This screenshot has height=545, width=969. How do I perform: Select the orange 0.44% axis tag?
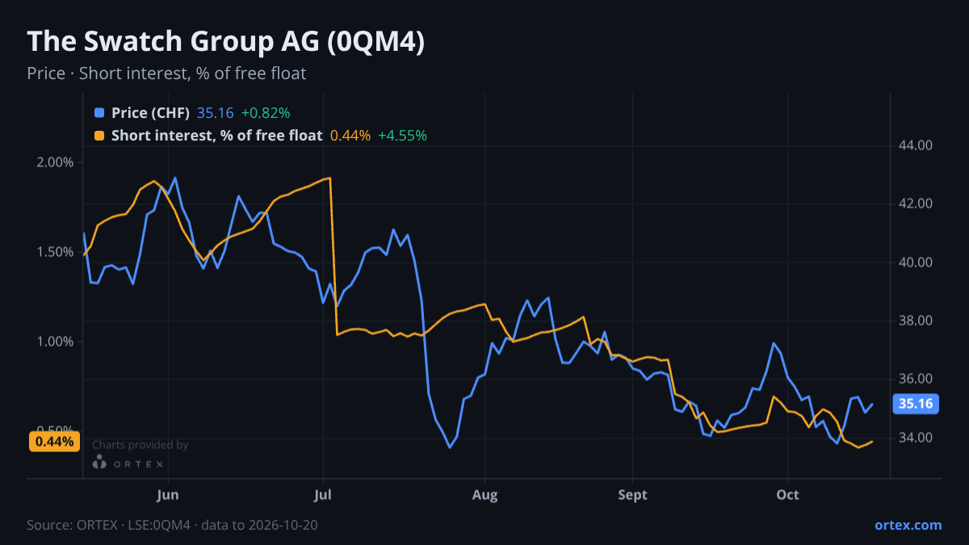coord(55,442)
